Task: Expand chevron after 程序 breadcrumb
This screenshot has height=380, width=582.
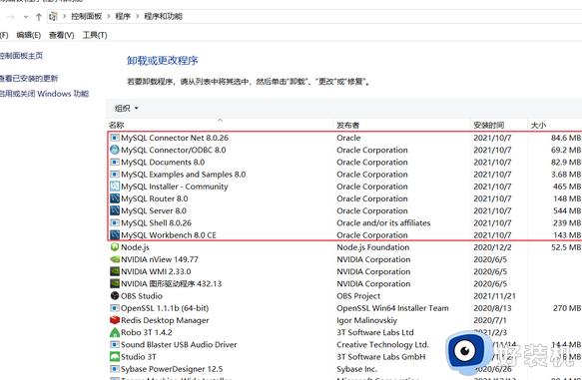Action: (138, 16)
